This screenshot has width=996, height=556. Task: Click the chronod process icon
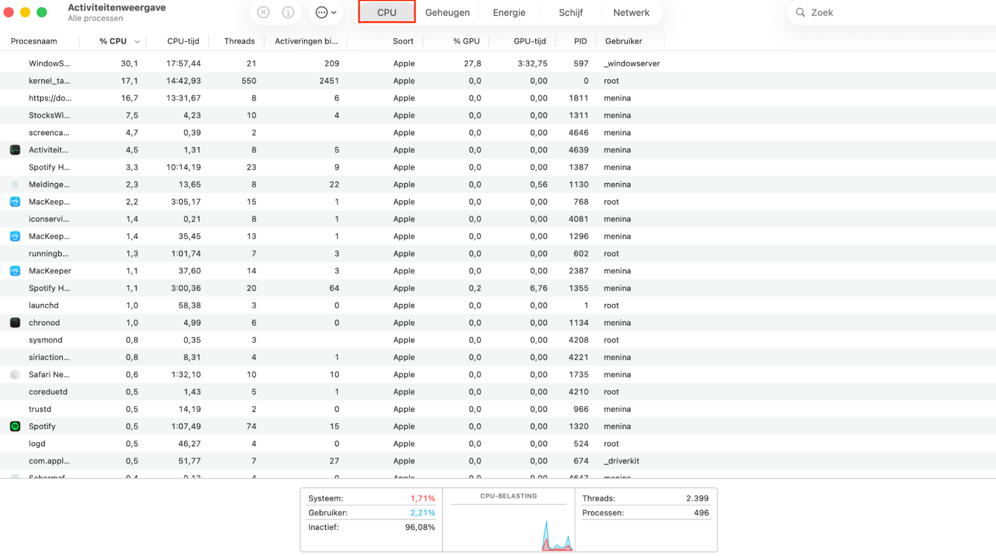(x=14, y=323)
